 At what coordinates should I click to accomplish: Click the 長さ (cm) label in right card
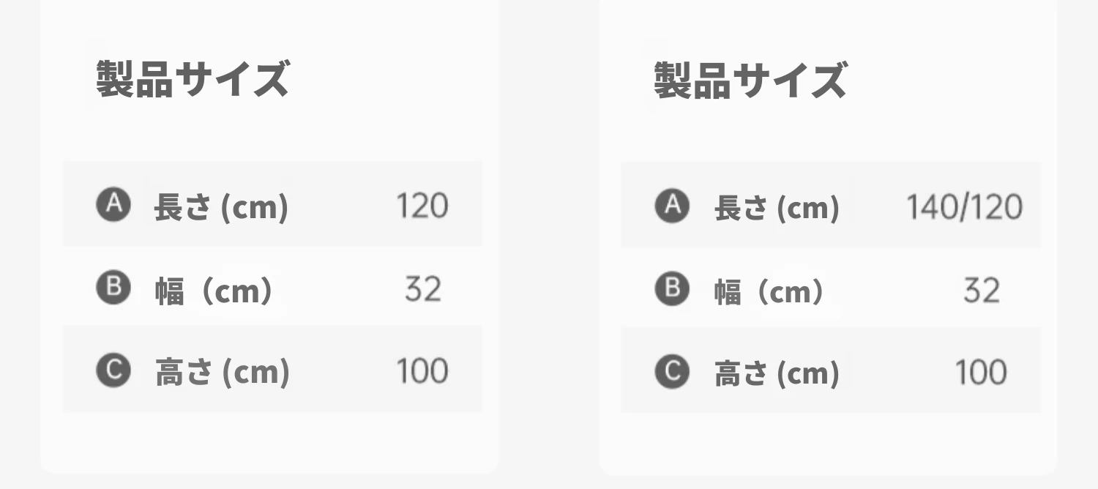pos(777,209)
